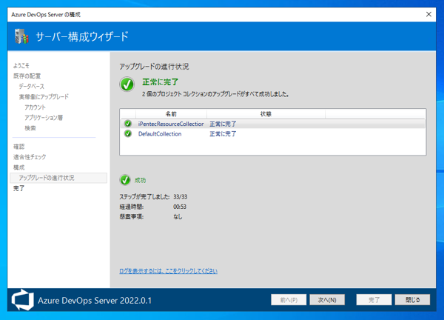Open the log via ログを表示するには link
The width and height of the screenshot is (444, 320).
tap(168, 271)
